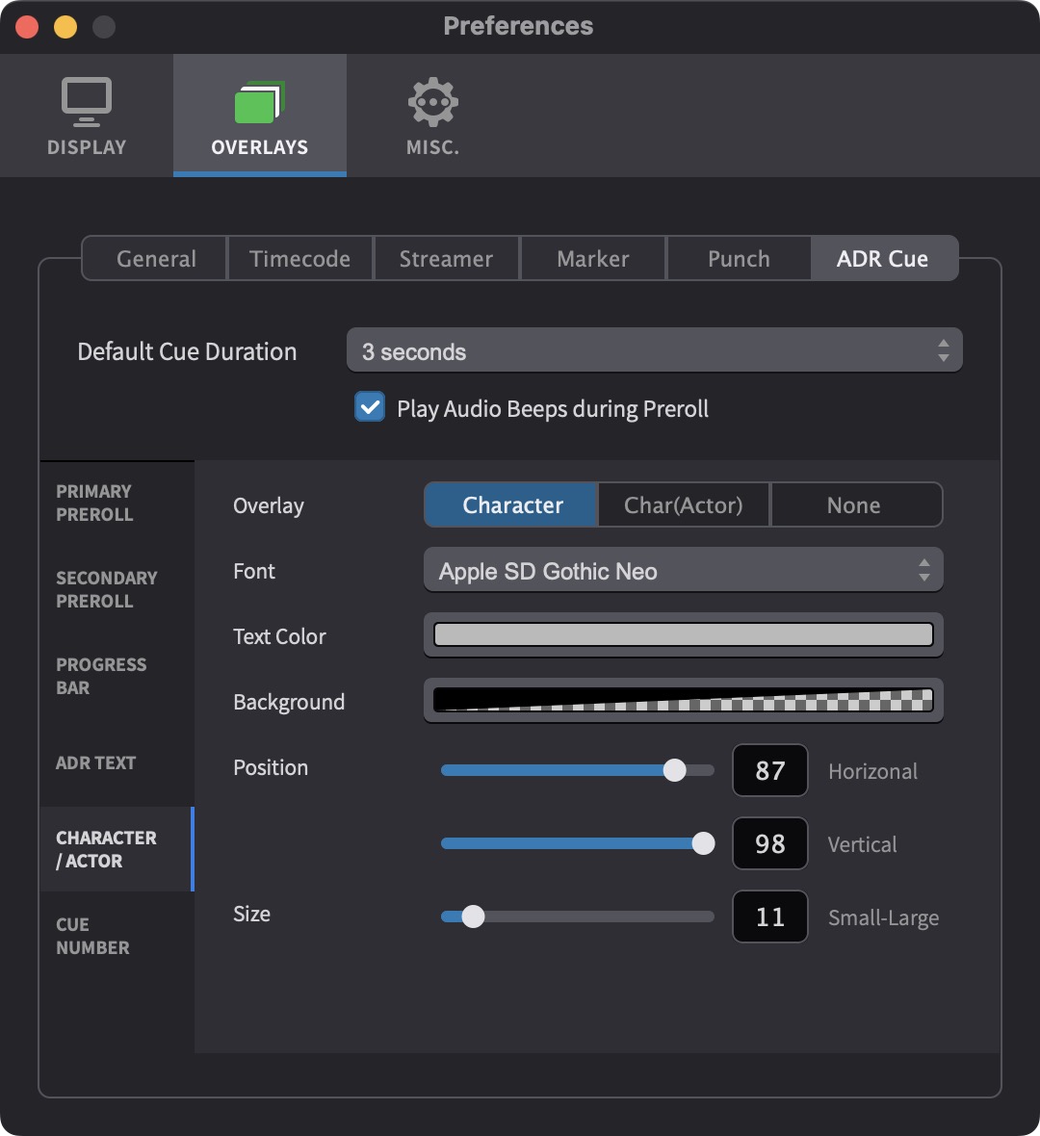Select Character / Actor in sidebar
This screenshot has height=1136, width=1040.
point(117,849)
